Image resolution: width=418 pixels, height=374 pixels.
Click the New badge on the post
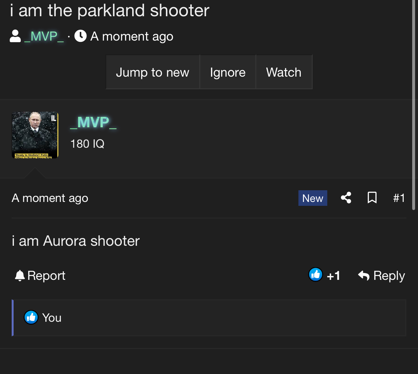tap(312, 198)
